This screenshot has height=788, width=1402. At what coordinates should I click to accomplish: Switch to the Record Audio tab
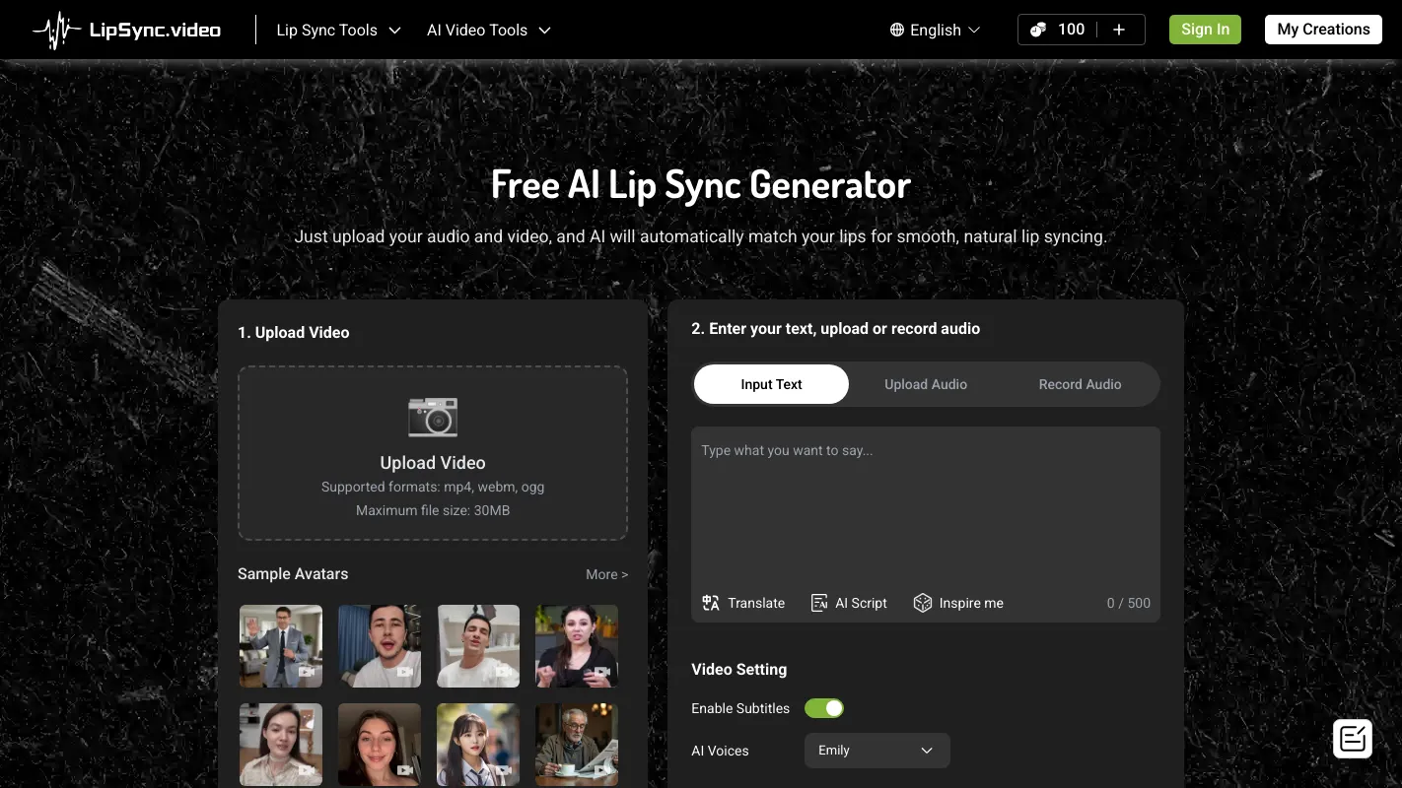point(1080,384)
